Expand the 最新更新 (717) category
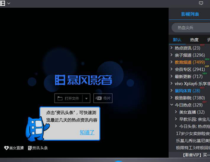210x162 pixels. tap(172, 76)
